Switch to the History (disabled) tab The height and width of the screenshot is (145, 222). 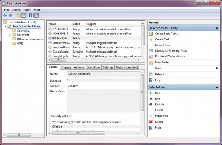click(x=127, y=67)
